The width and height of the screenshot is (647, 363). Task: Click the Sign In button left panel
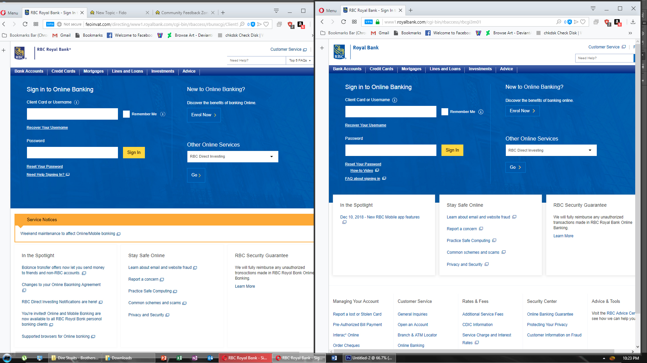point(134,153)
